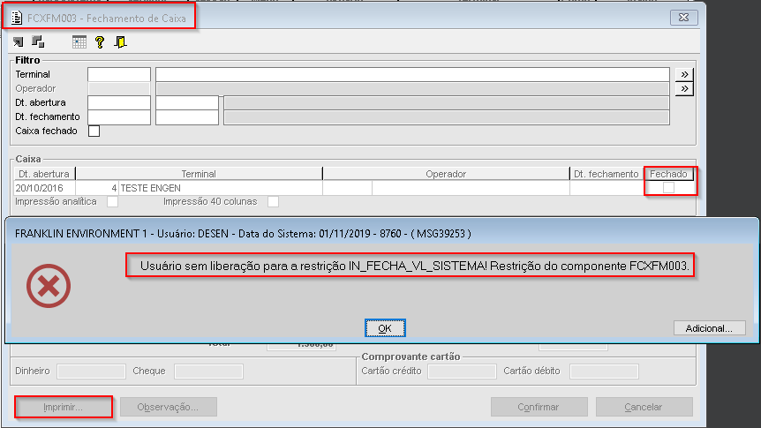
Task: Click the Terminal code input field
Action: point(119,75)
